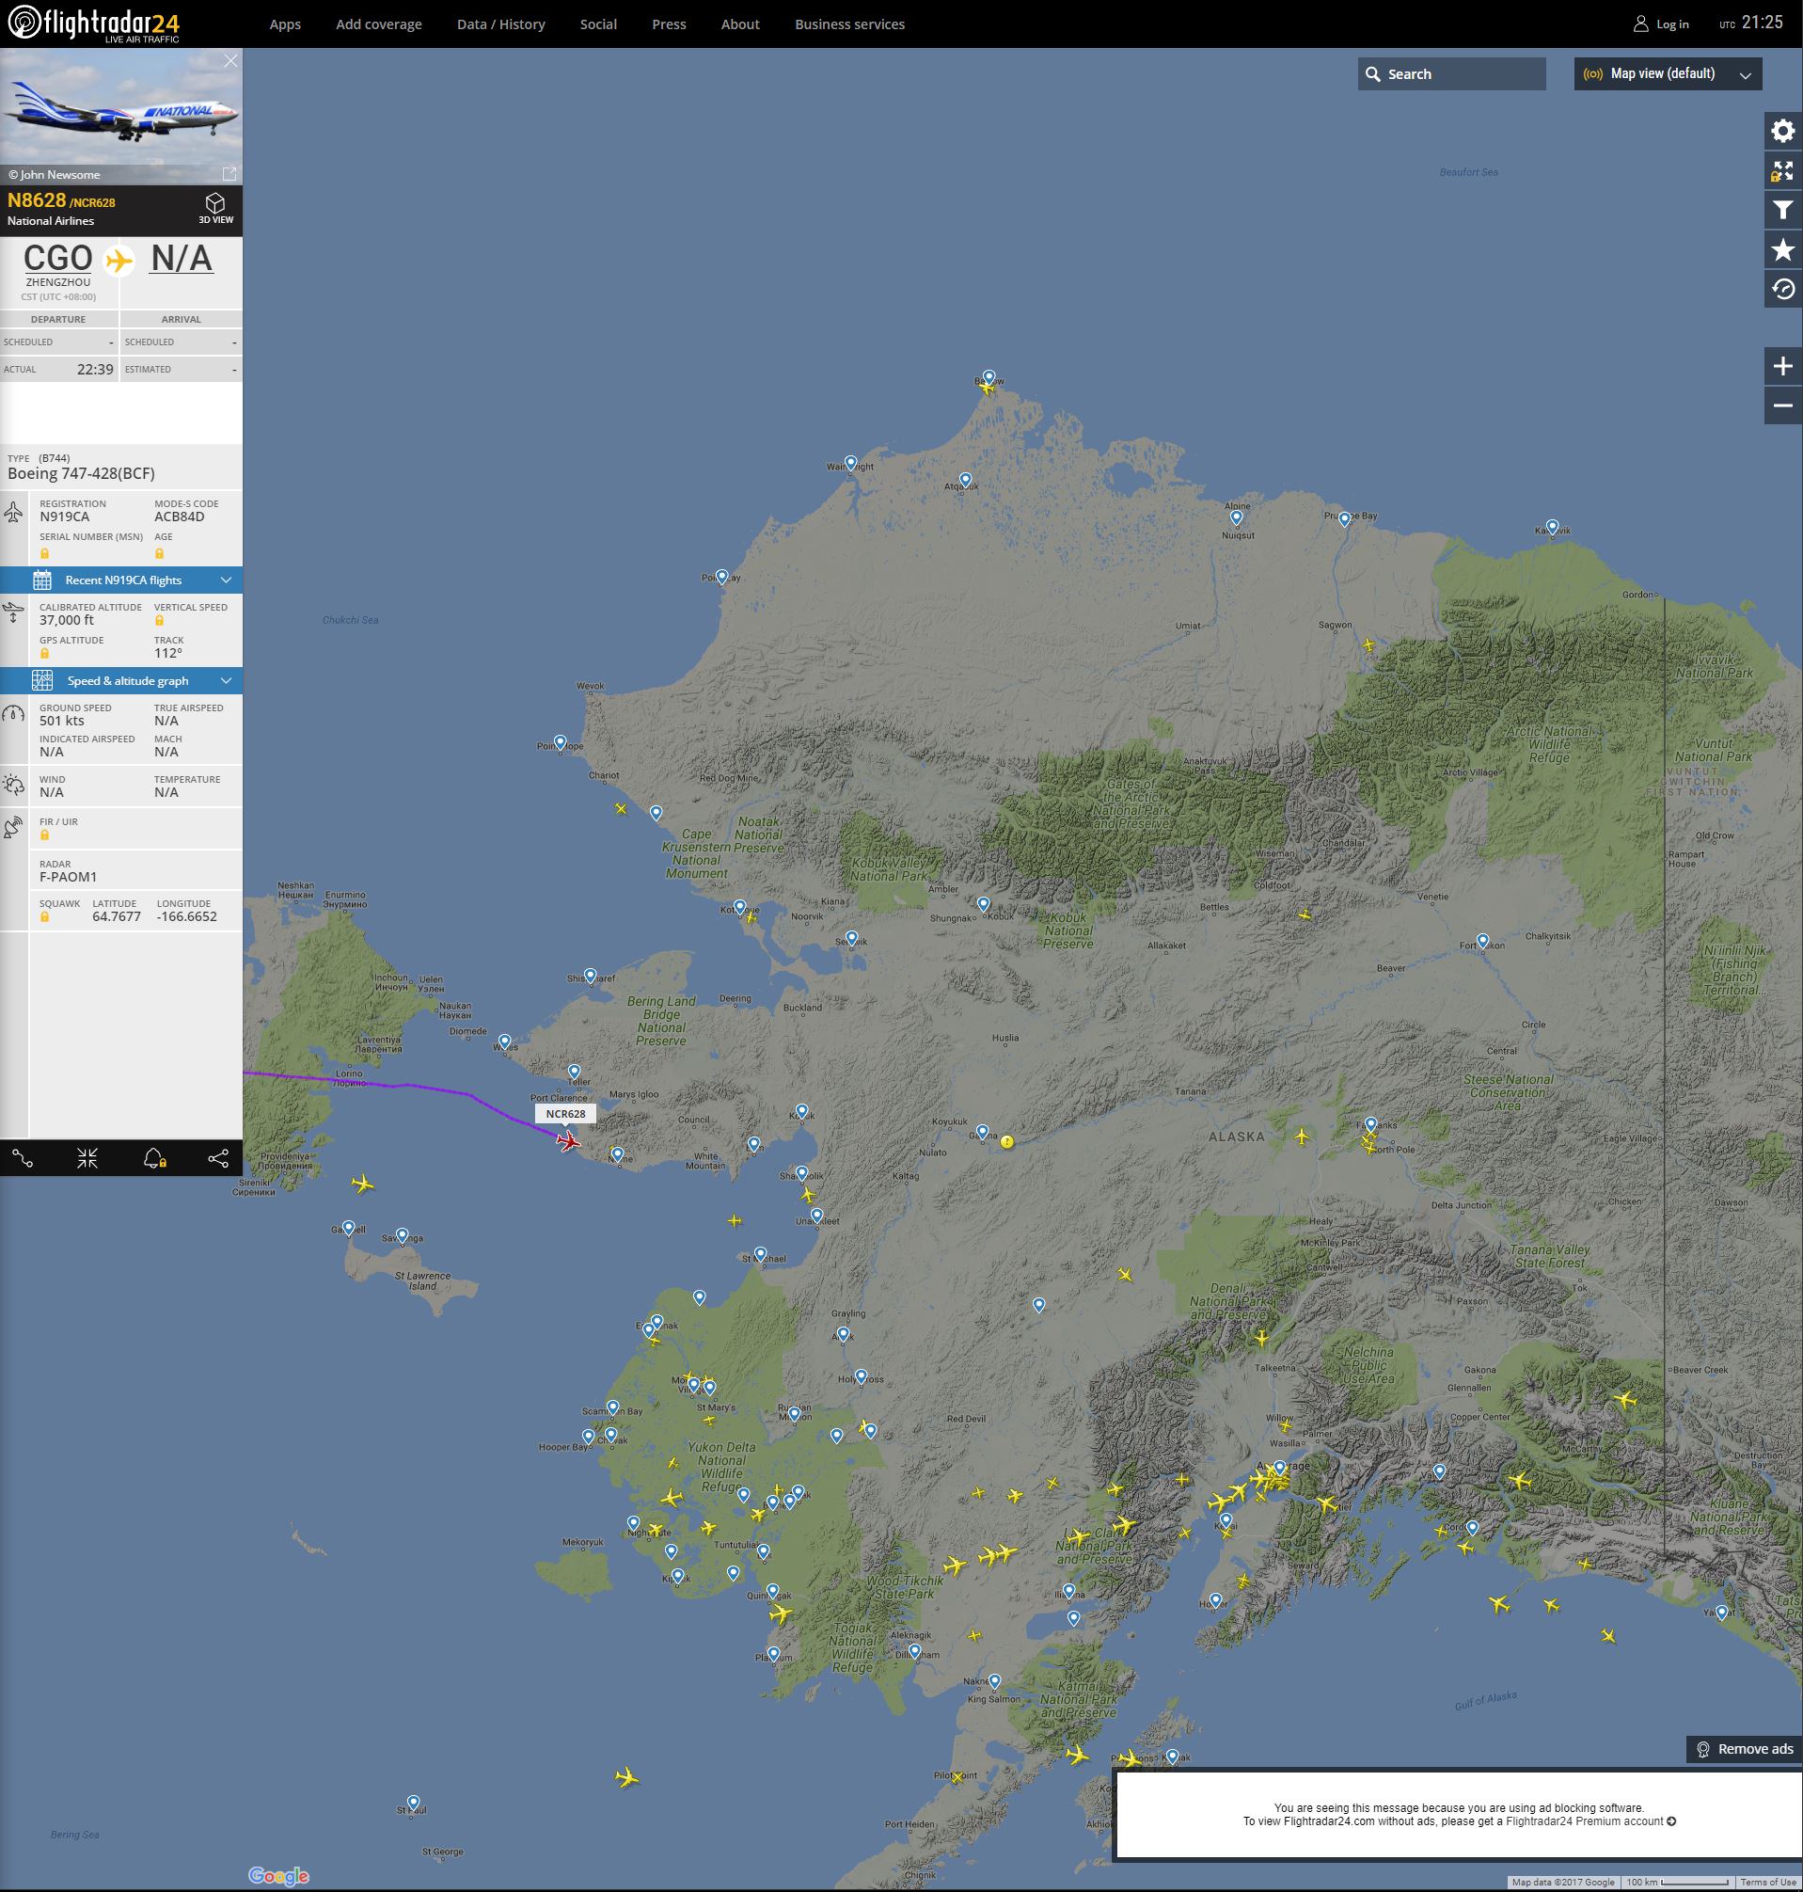Open the Map view (default) dropdown
The image size is (1803, 1892).
point(1668,74)
